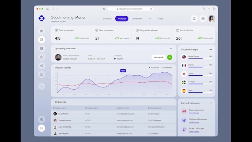Viewport: 252px width, 142px height.
Task: Click Jordan Maccan's avatar photo
Action: 58,57
